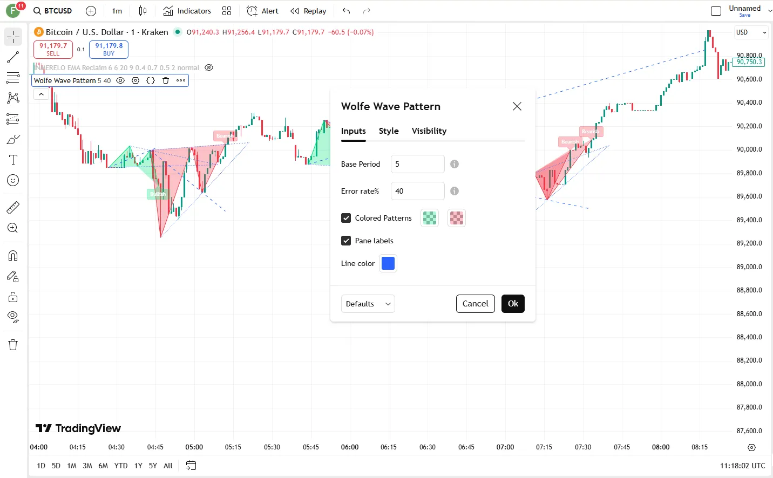Expand the USD currency selector
This screenshot has height=478, width=773.
pyautogui.click(x=751, y=32)
